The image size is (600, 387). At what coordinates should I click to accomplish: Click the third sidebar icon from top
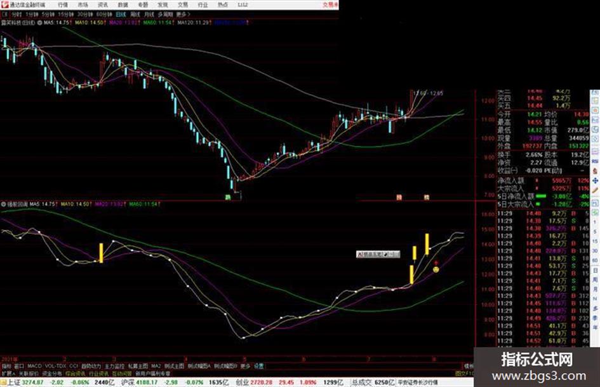595,111
